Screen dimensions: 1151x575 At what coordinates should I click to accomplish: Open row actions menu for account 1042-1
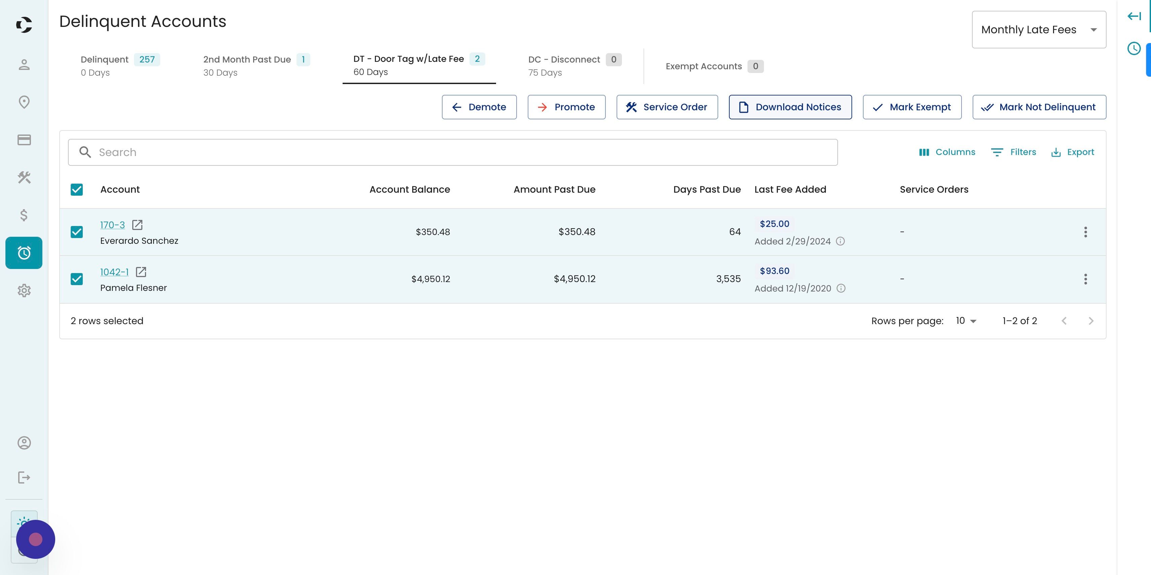click(1085, 279)
